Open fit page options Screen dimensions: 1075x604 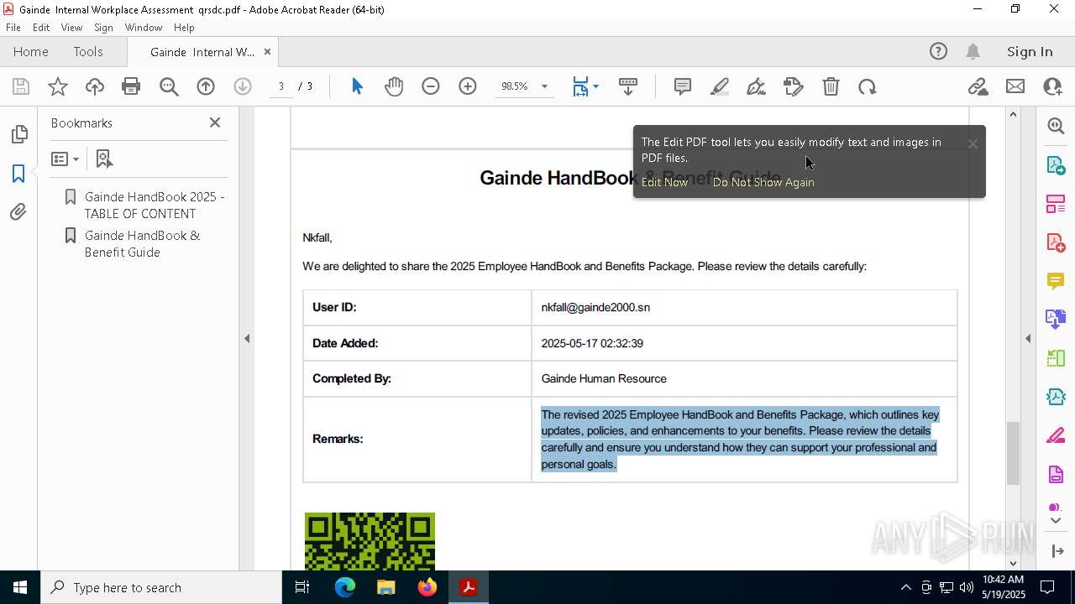click(x=585, y=86)
